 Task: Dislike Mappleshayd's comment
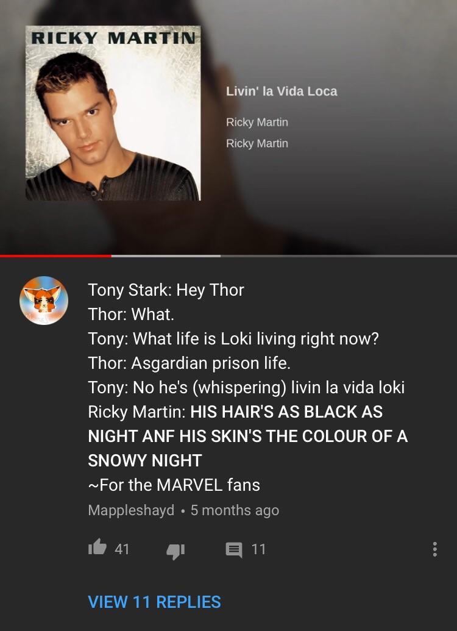click(175, 549)
